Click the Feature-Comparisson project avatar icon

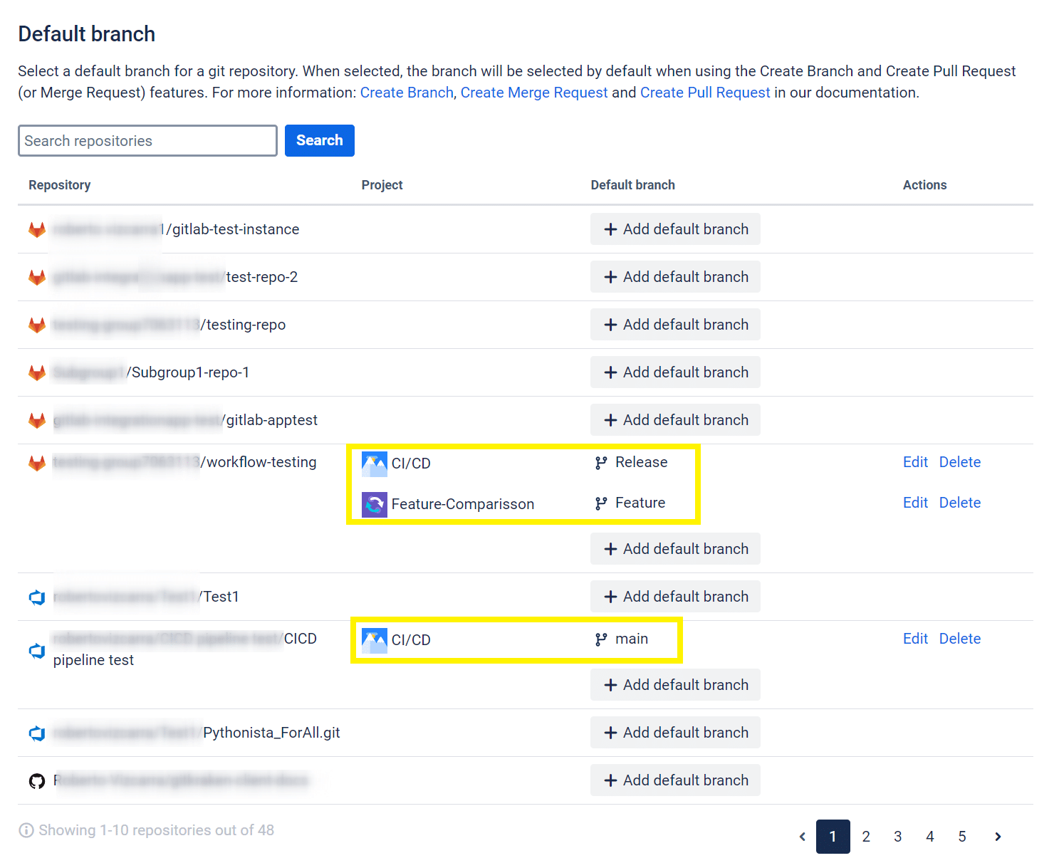(374, 504)
